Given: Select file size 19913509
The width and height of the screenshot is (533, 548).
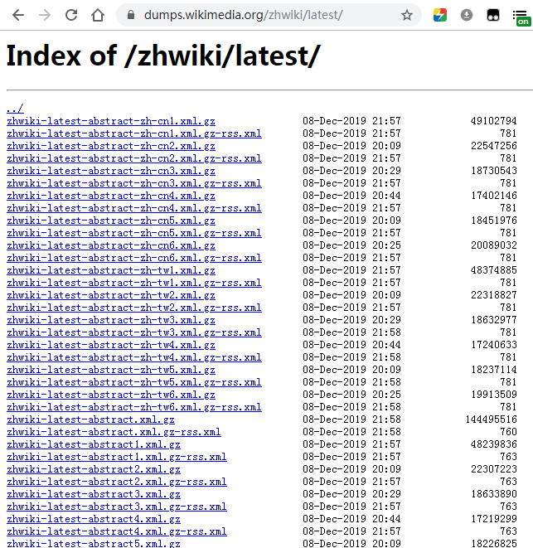Looking at the screenshot, I should 493,395.
